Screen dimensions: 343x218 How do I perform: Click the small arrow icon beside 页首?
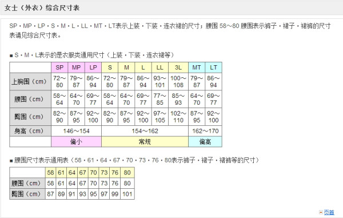click(x=321, y=212)
